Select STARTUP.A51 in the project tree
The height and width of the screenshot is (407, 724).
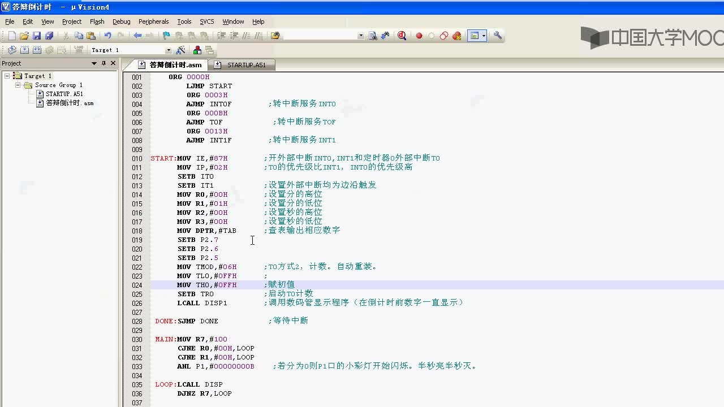(64, 94)
